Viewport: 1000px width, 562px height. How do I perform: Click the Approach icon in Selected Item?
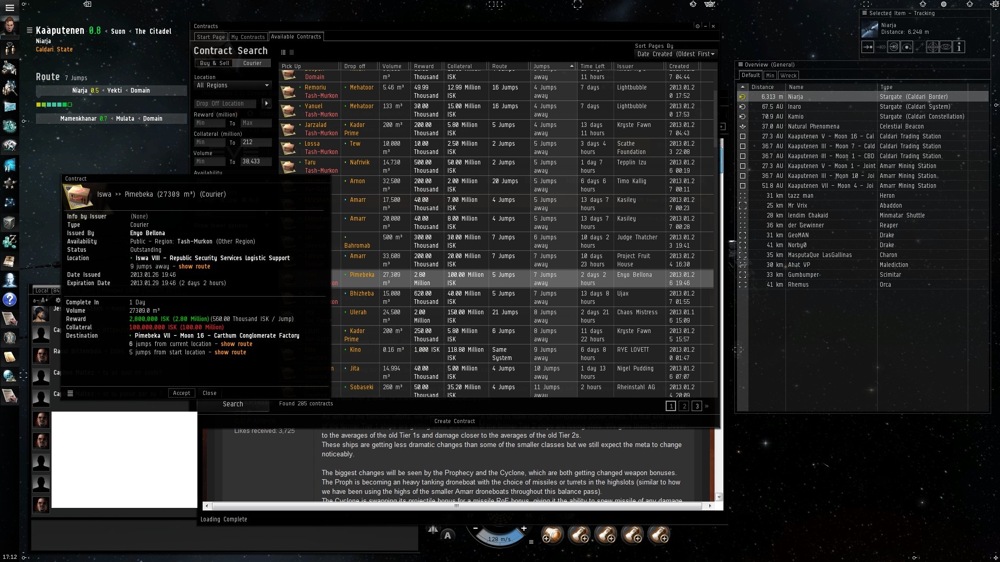coord(867,47)
